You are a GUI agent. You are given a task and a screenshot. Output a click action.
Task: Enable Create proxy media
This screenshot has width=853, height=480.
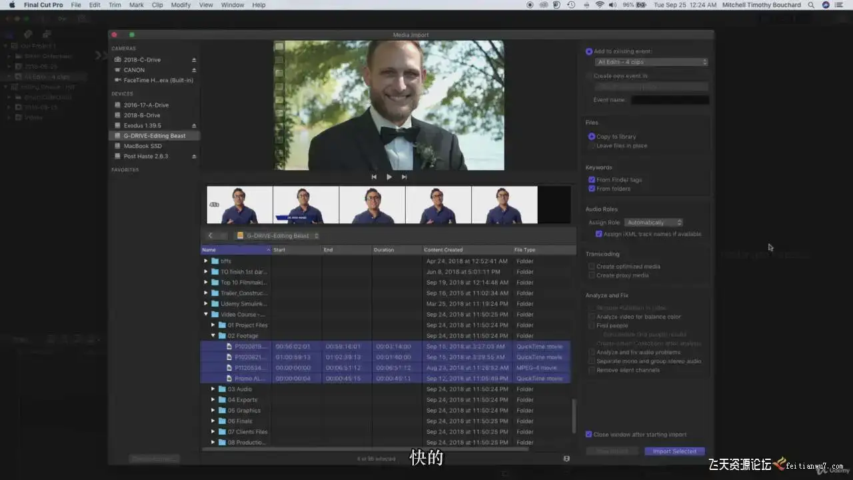[591, 275]
